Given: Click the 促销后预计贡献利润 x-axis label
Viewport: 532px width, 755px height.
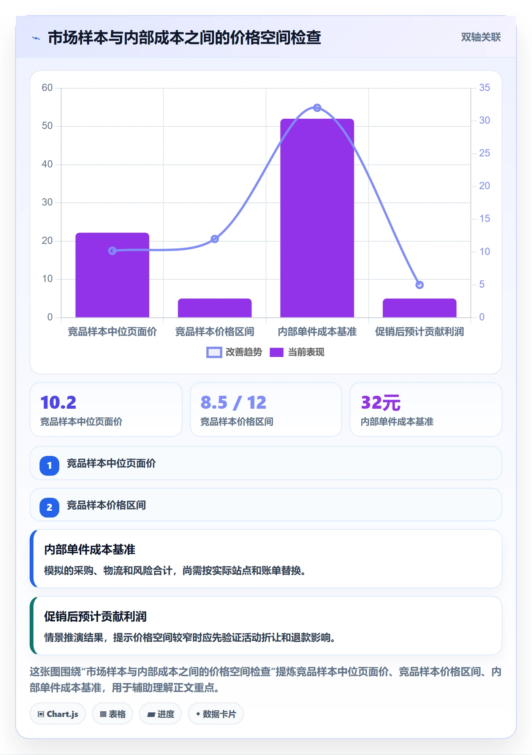Looking at the screenshot, I should [420, 332].
